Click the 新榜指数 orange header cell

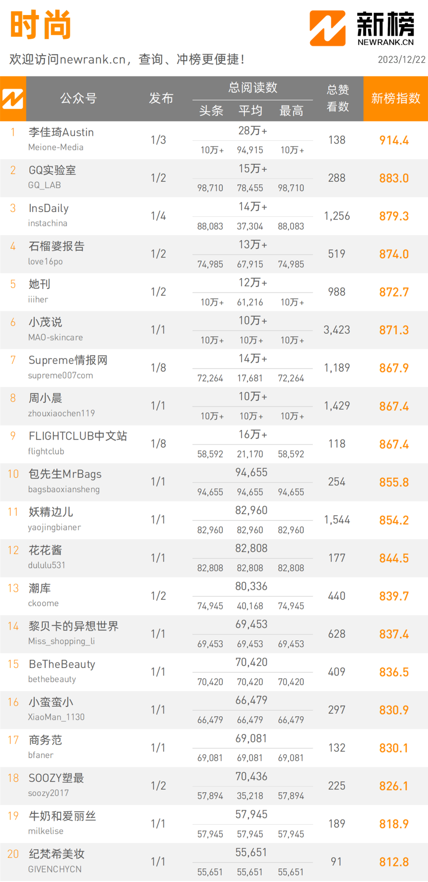[x=396, y=99]
